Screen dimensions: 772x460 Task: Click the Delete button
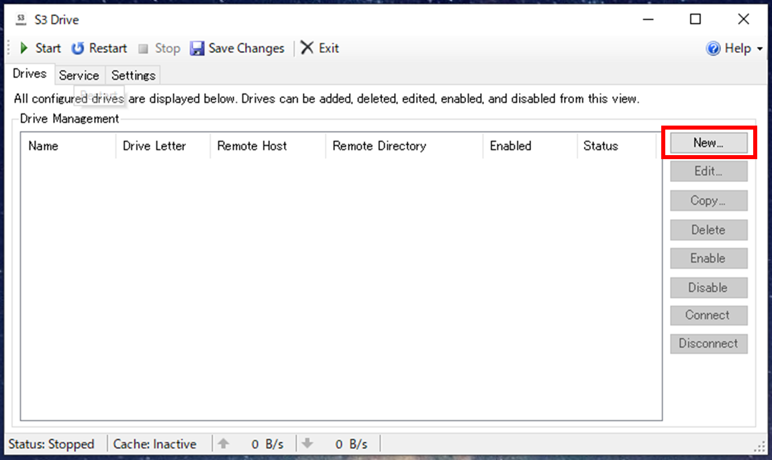[x=708, y=230]
